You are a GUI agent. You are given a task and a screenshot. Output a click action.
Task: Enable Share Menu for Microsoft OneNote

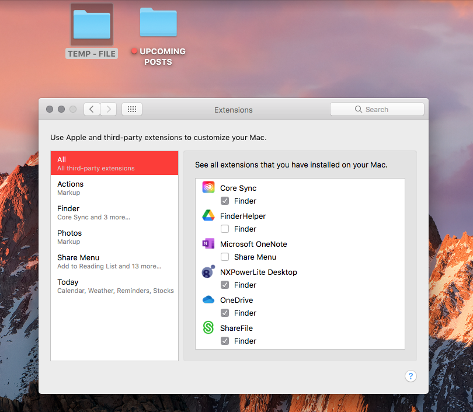point(225,257)
